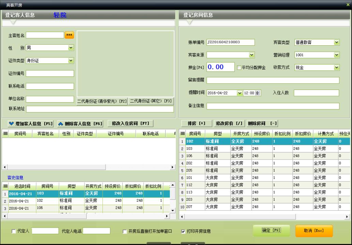
Task: Select room 102 row in room list
Action: pyautogui.click(x=264, y=141)
